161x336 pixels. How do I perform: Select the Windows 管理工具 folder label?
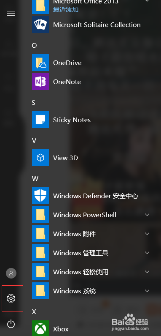[80, 253]
